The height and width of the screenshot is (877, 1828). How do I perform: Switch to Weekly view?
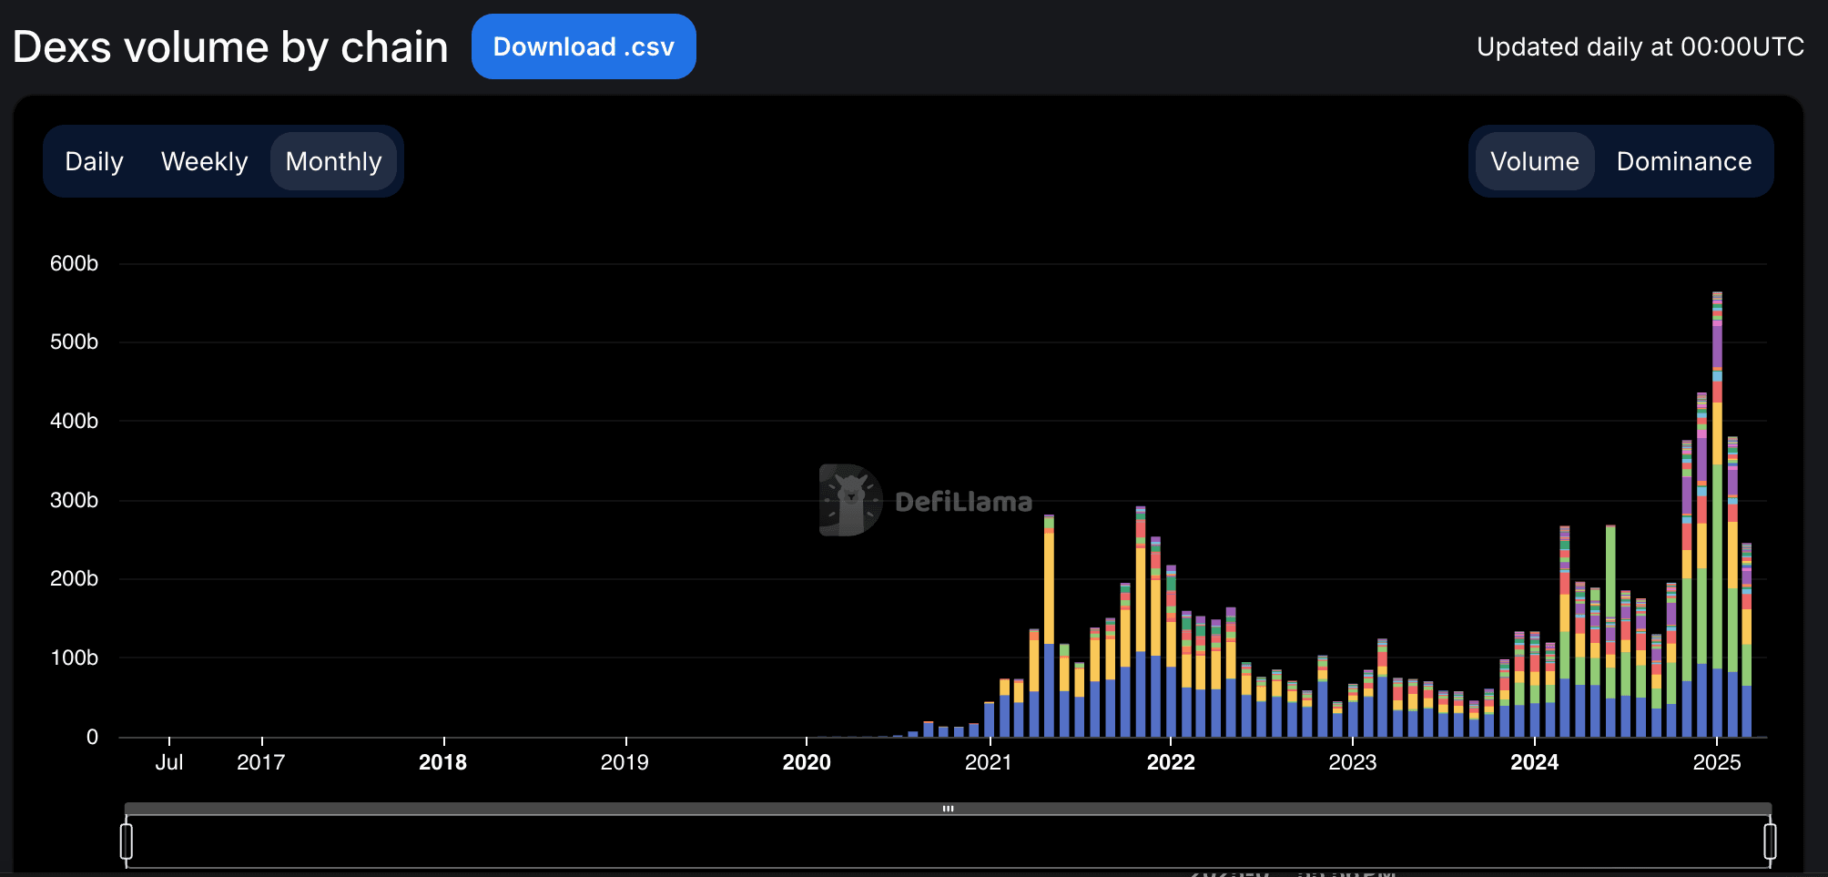[204, 161]
